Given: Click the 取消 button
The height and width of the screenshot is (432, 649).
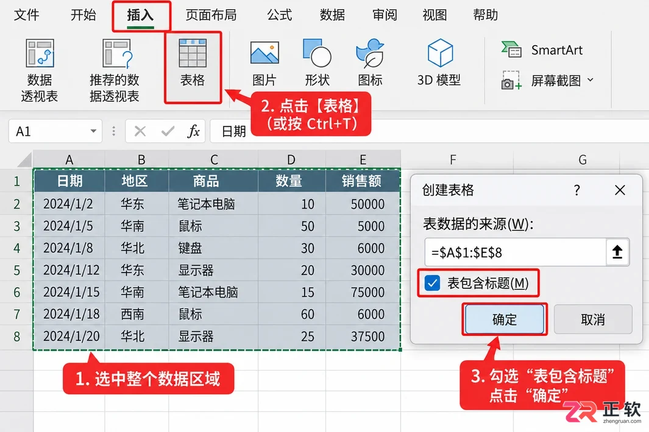Looking at the screenshot, I should 593,319.
